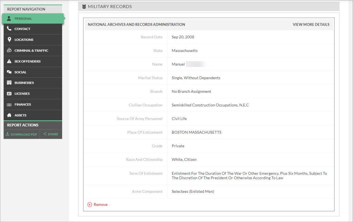Click the Army Component label
This screenshot has width=353, height=222.
click(147, 191)
